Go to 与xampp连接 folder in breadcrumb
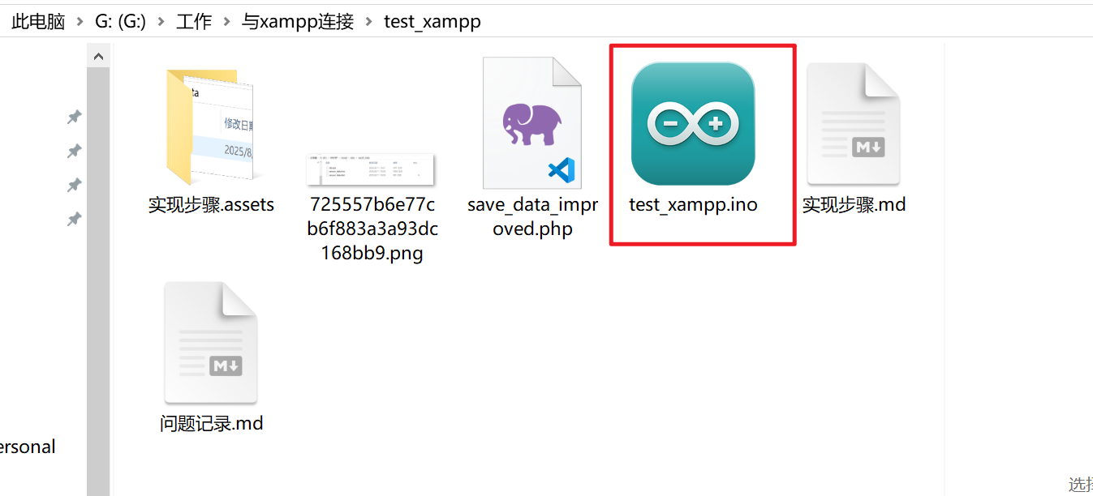The height and width of the screenshot is (496, 1093). [x=298, y=22]
